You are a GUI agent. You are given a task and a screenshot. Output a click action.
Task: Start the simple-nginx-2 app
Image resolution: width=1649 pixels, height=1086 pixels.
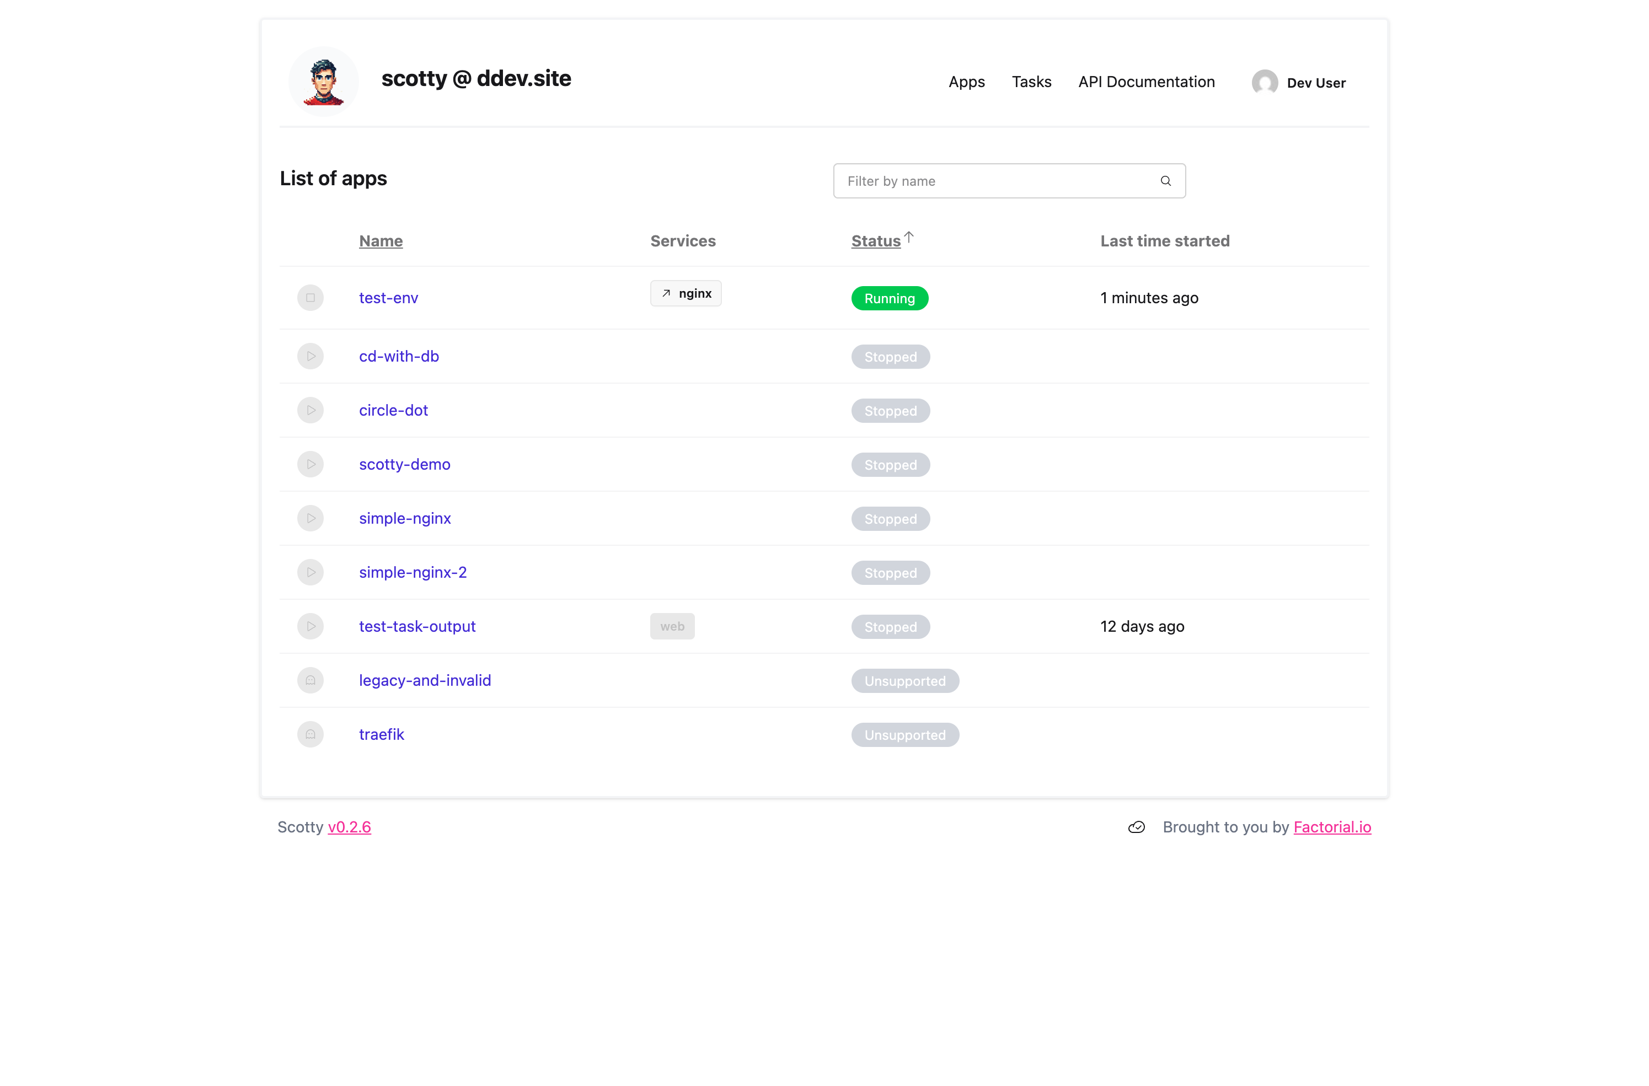click(310, 572)
